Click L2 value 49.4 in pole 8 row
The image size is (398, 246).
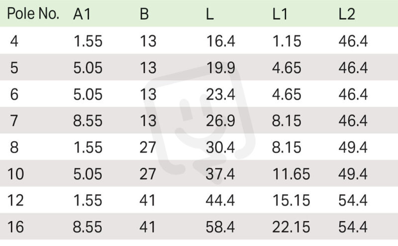(353, 147)
